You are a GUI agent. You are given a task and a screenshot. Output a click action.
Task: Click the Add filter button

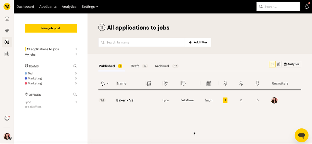click(198, 42)
